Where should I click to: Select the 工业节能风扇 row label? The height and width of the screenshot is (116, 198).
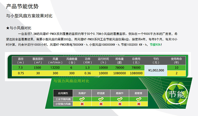(x=63, y=99)
